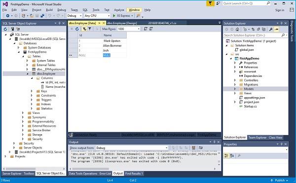The width and height of the screenshot is (296, 183).
Task: Click the Home icon in Solution Explorer
Action: [237, 29]
